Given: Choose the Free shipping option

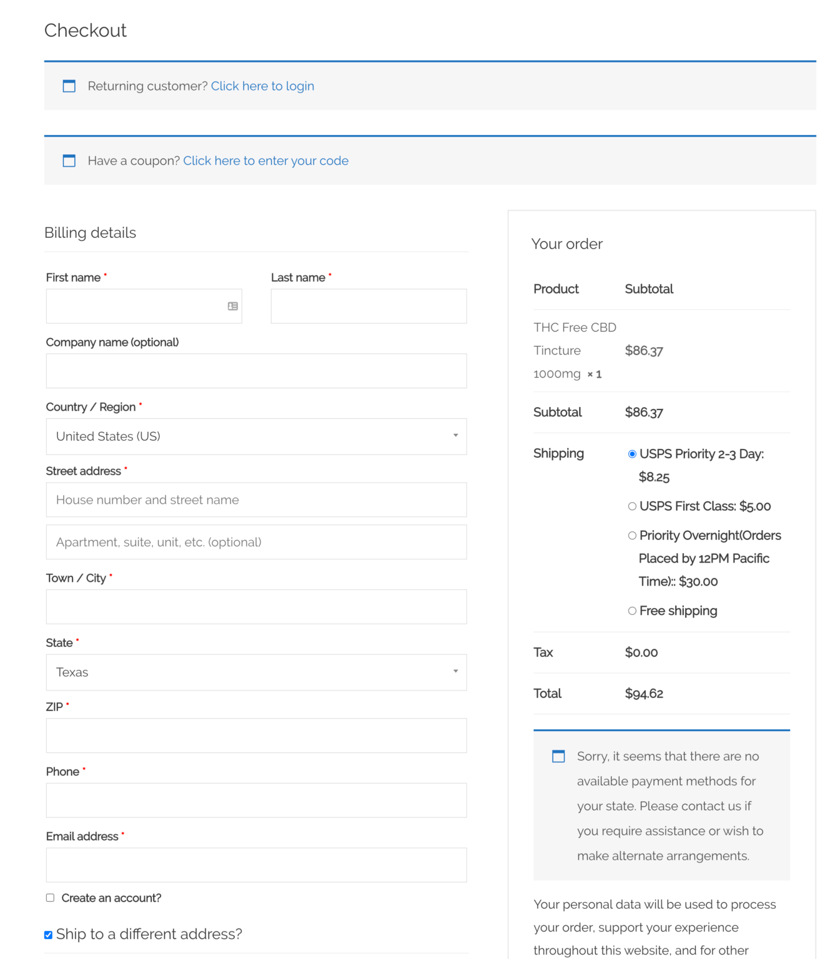Looking at the screenshot, I should tap(632, 611).
